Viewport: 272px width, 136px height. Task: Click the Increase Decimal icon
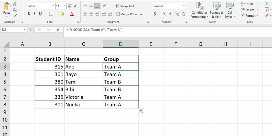177,14
